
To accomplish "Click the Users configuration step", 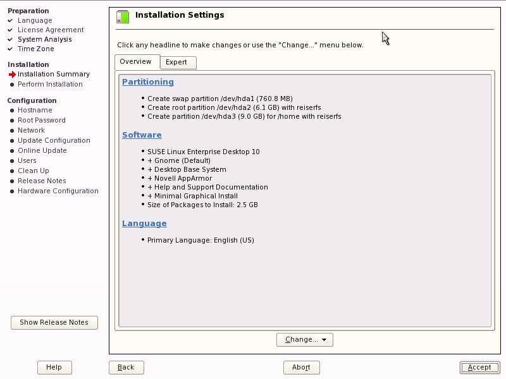I will coord(27,160).
